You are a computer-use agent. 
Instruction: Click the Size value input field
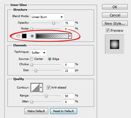tap(69, 71)
